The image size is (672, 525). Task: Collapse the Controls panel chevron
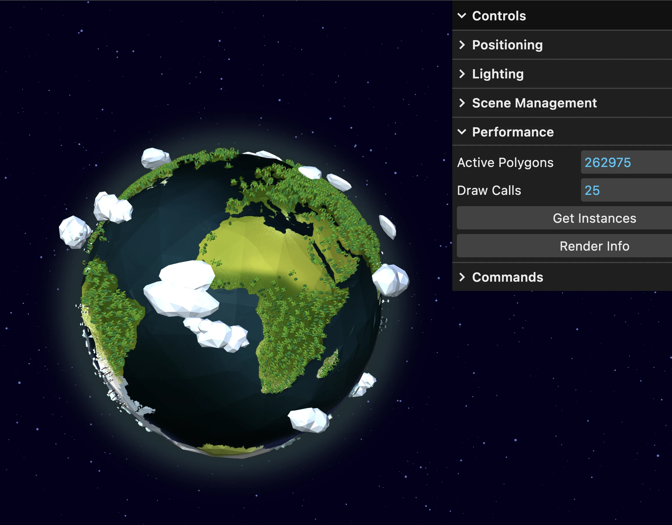tap(462, 16)
